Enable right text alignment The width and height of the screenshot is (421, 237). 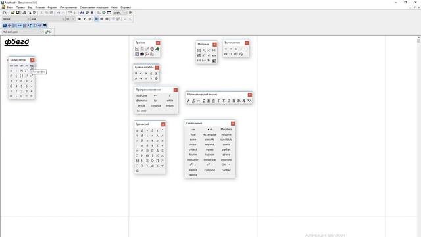pos(107,19)
